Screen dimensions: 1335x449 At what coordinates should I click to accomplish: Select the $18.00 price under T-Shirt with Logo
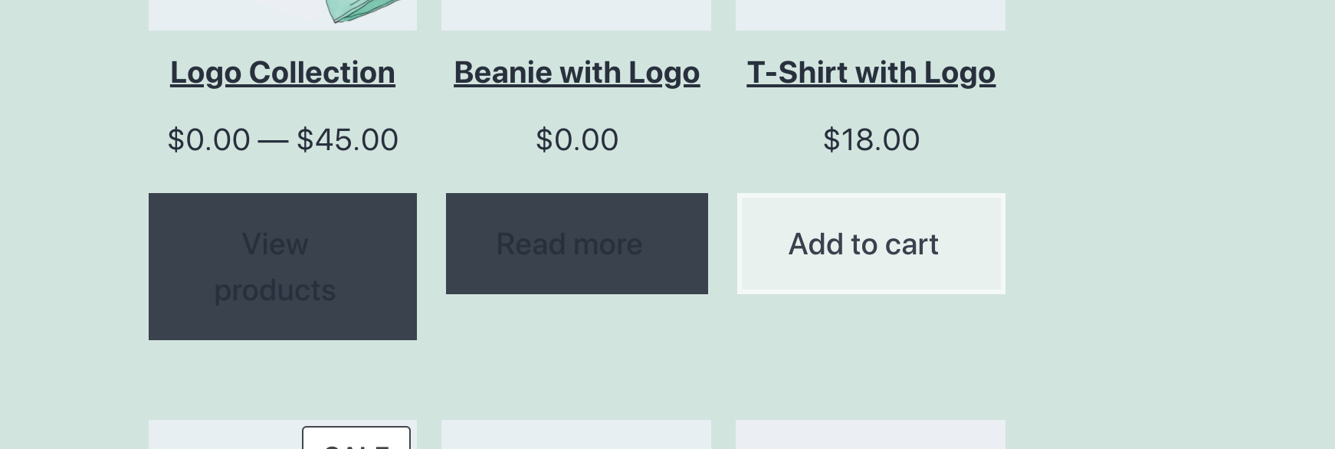(871, 139)
